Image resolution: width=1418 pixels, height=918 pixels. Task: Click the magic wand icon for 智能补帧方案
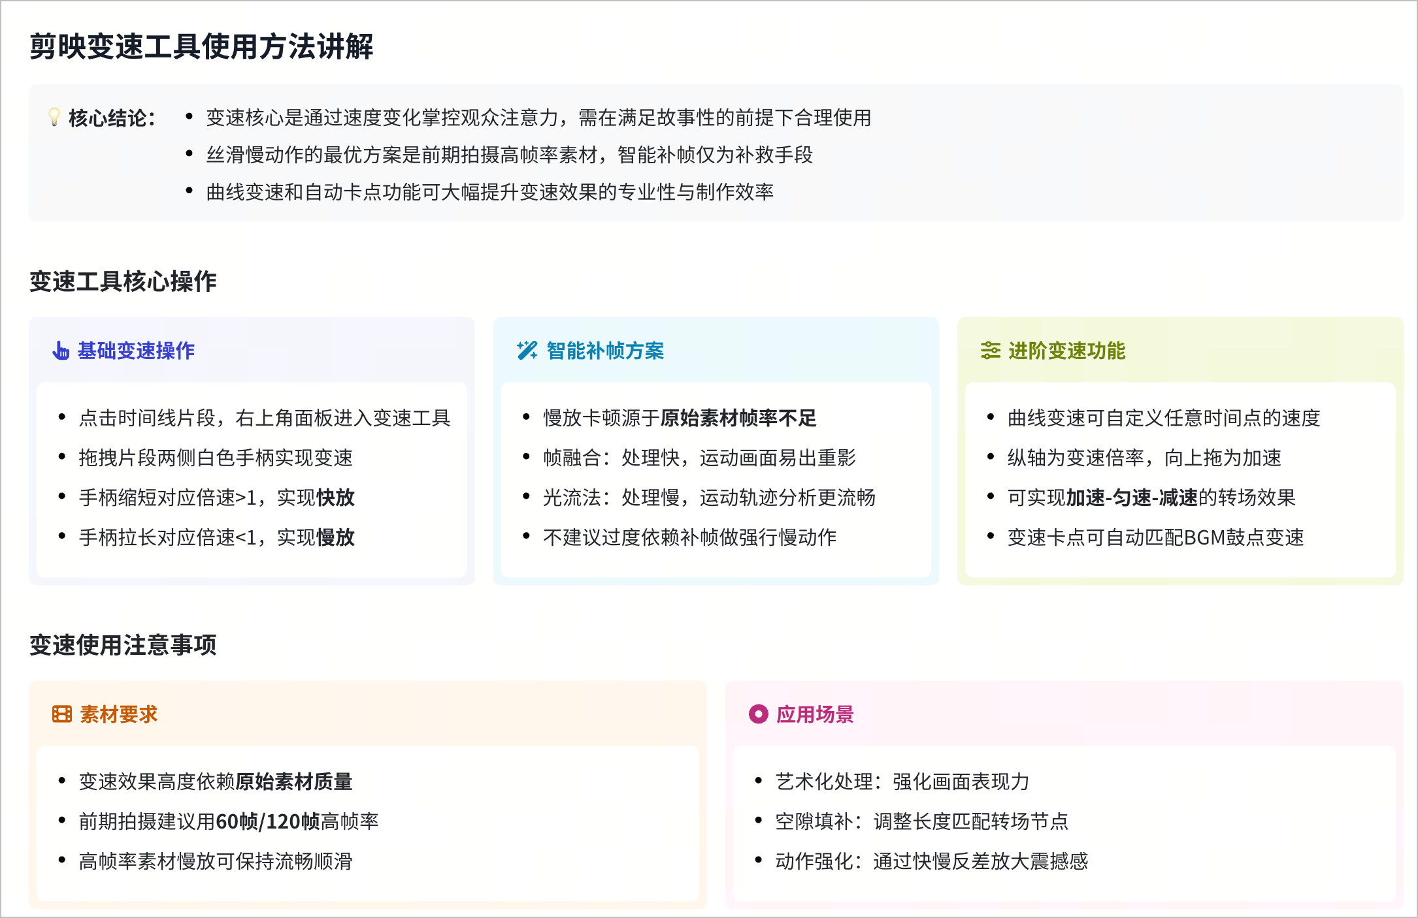coord(527,351)
